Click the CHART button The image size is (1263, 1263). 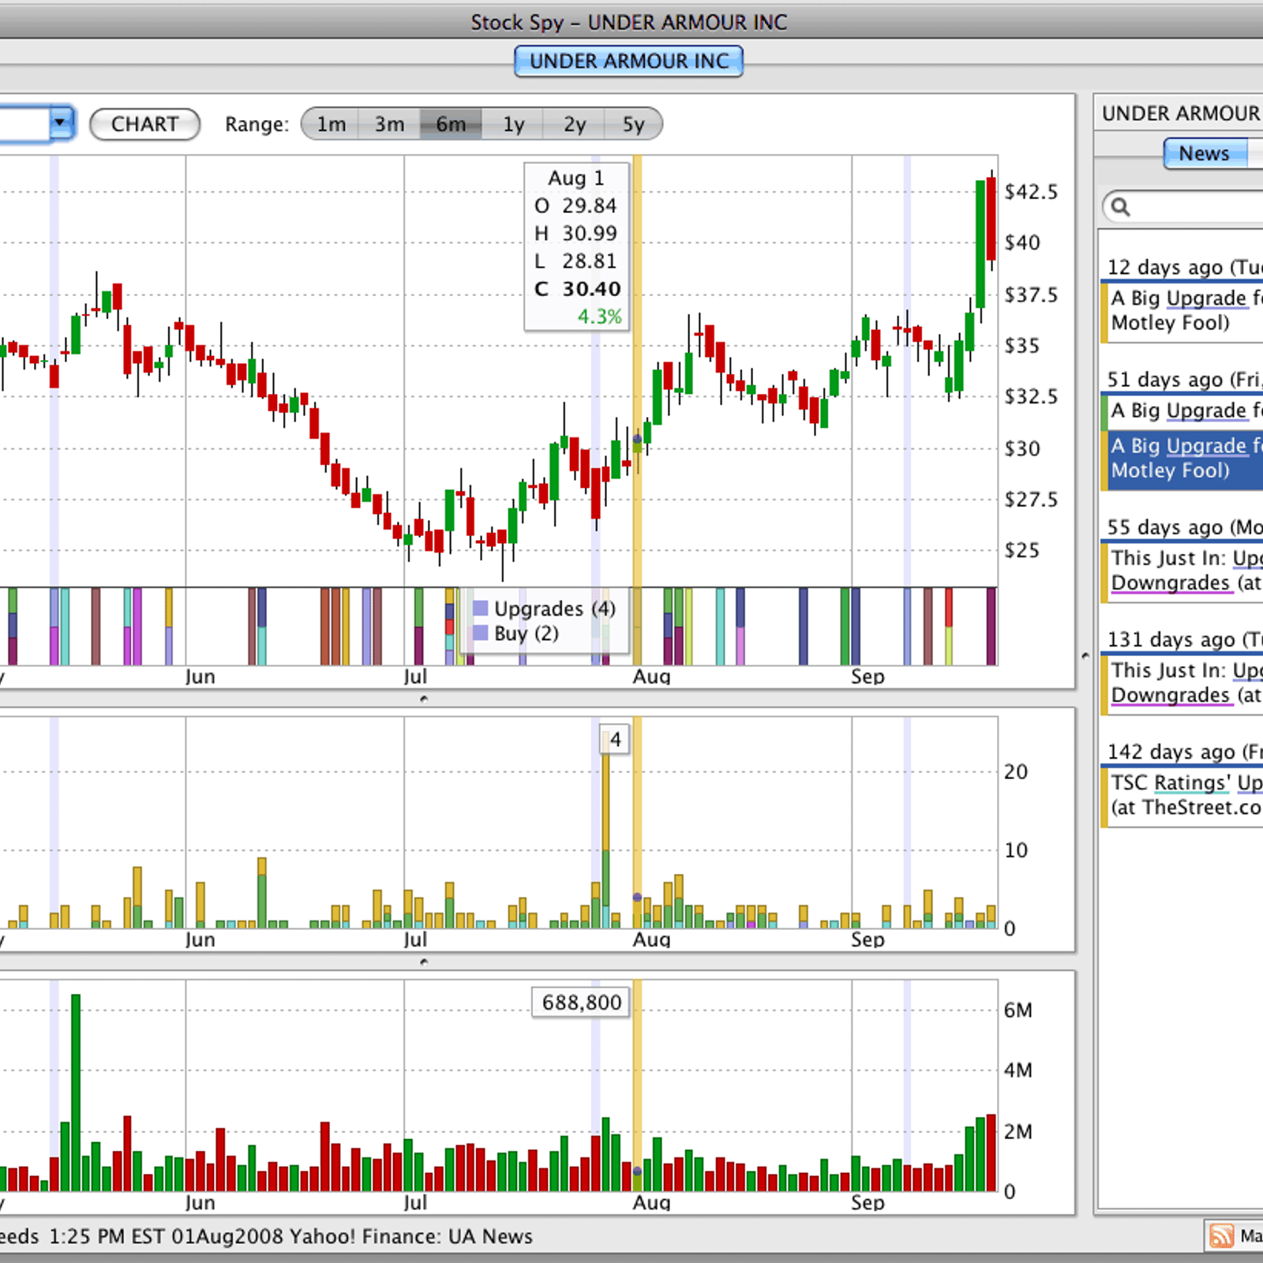144,124
